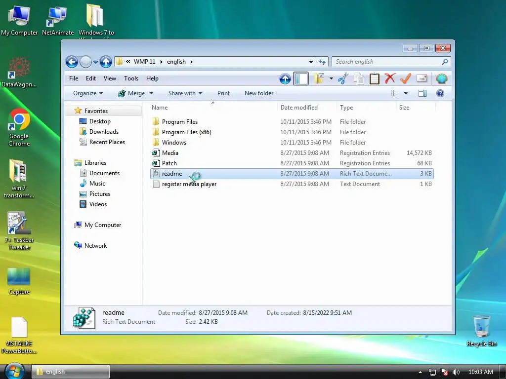Viewport: 506px width, 379px height.
Task: Click the Copy pages icon
Action: 359,78
